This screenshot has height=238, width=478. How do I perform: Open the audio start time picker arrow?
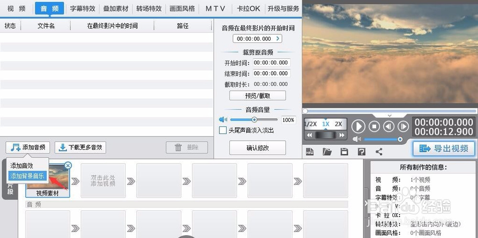point(277,39)
